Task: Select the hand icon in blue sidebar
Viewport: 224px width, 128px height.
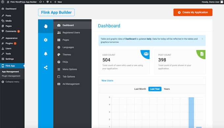Action: pyautogui.click(x=45, y=26)
